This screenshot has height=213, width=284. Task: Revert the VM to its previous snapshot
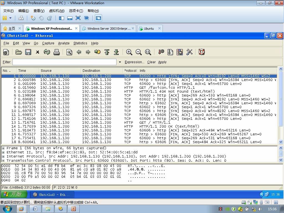41,18
